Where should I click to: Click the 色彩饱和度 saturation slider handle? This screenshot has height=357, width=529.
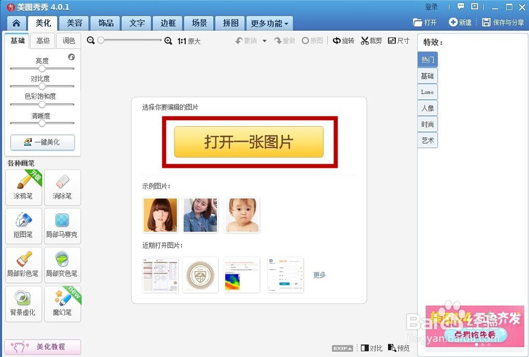pos(42,105)
